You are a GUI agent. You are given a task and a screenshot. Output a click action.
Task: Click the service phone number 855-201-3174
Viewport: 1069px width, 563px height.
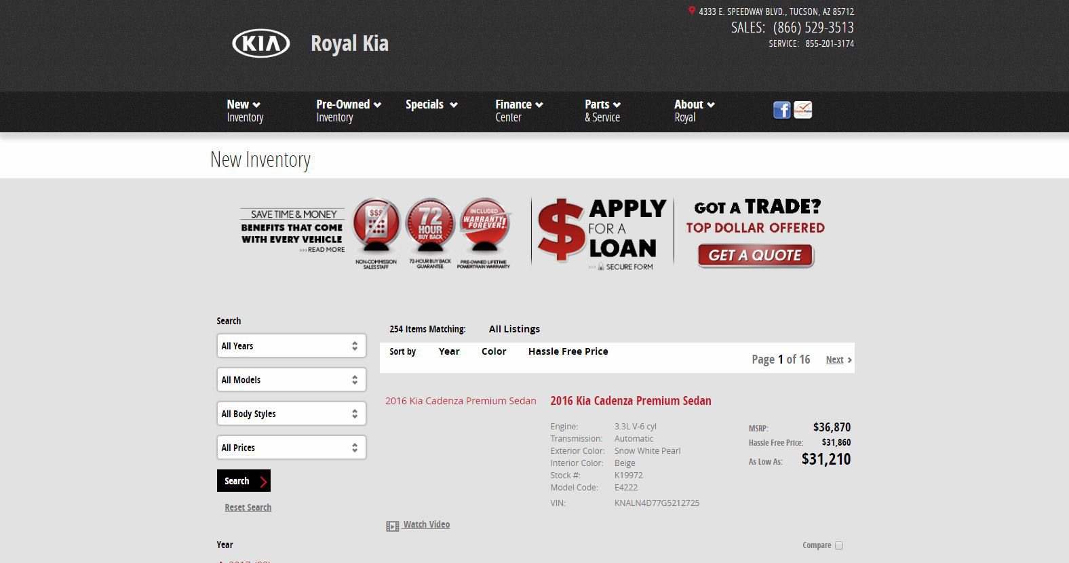pyautogui.click(x=830, y=43)
